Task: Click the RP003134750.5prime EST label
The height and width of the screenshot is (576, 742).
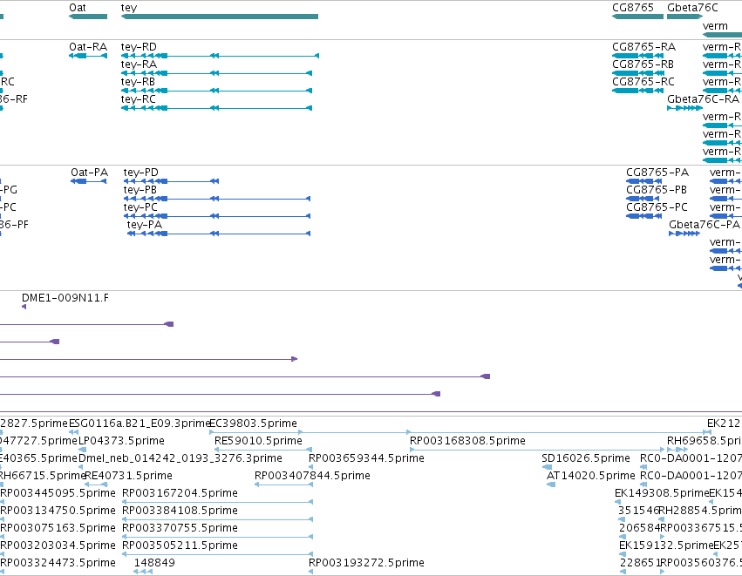Action: click(x=58, y=511)
